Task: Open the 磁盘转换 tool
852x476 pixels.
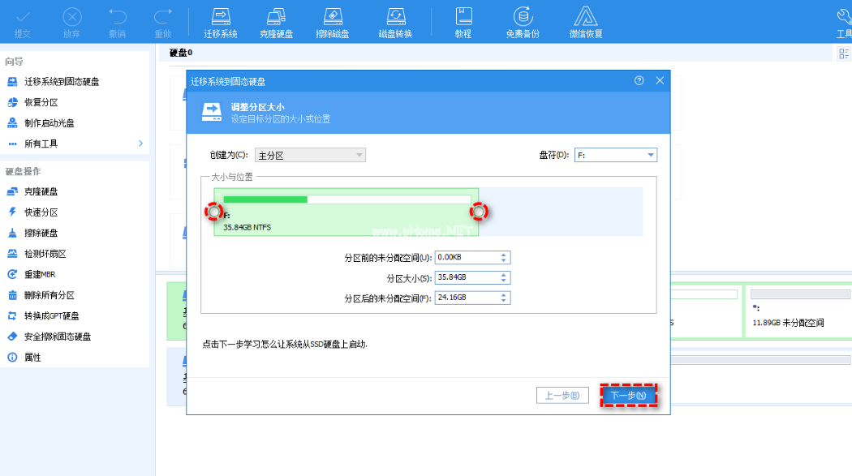Action: click(395, 22)
